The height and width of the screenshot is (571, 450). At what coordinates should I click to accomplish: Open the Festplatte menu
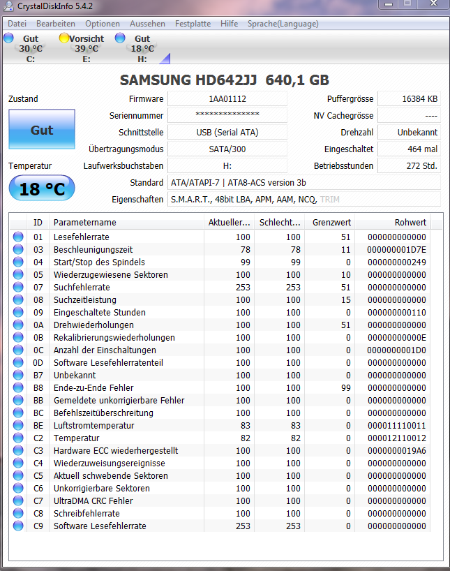193,24
